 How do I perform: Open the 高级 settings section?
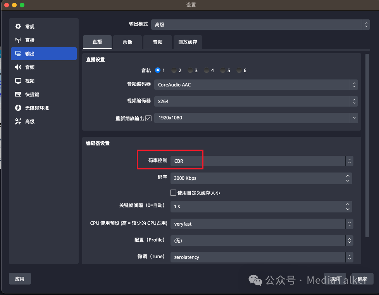[x=27, y=121]
